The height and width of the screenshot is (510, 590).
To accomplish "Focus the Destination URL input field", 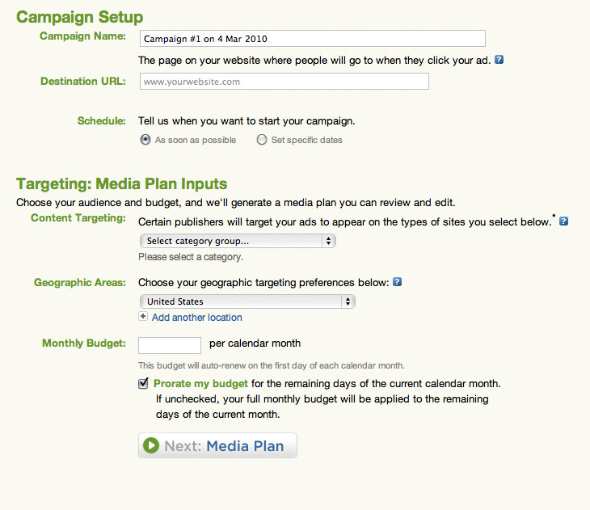I will click(x=284, y=82).
